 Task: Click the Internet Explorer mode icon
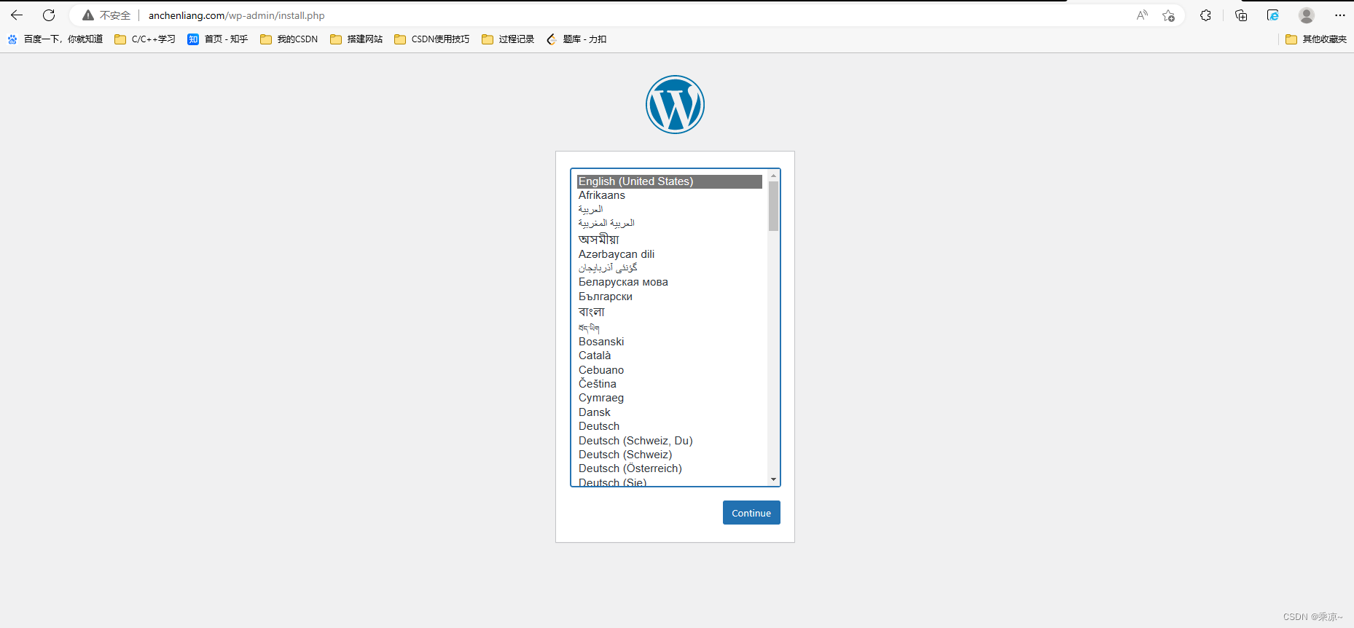pos(1272,15)
